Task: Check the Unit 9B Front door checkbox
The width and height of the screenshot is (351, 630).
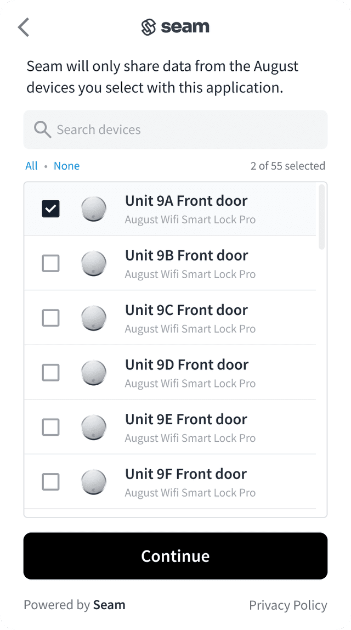Action: tap(50, 263)
